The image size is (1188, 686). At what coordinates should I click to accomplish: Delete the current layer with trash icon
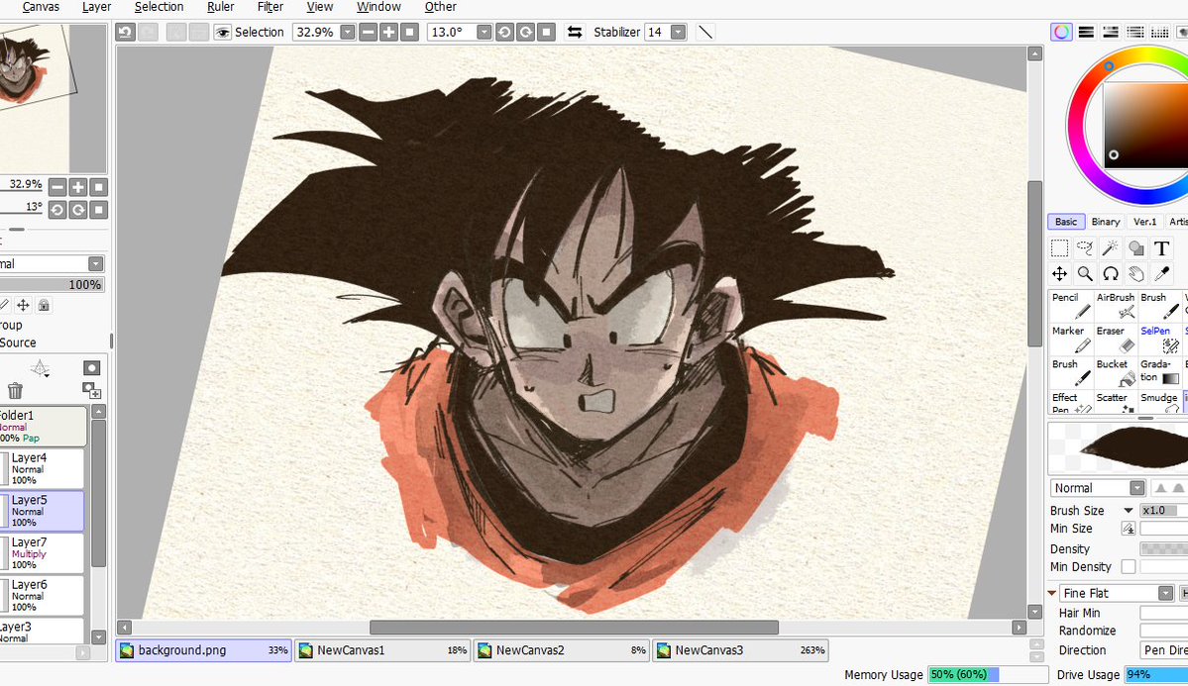pos(15,391)
